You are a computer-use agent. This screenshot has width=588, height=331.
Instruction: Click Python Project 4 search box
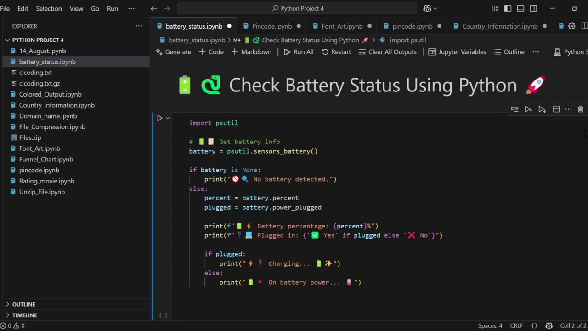[297, 8]
